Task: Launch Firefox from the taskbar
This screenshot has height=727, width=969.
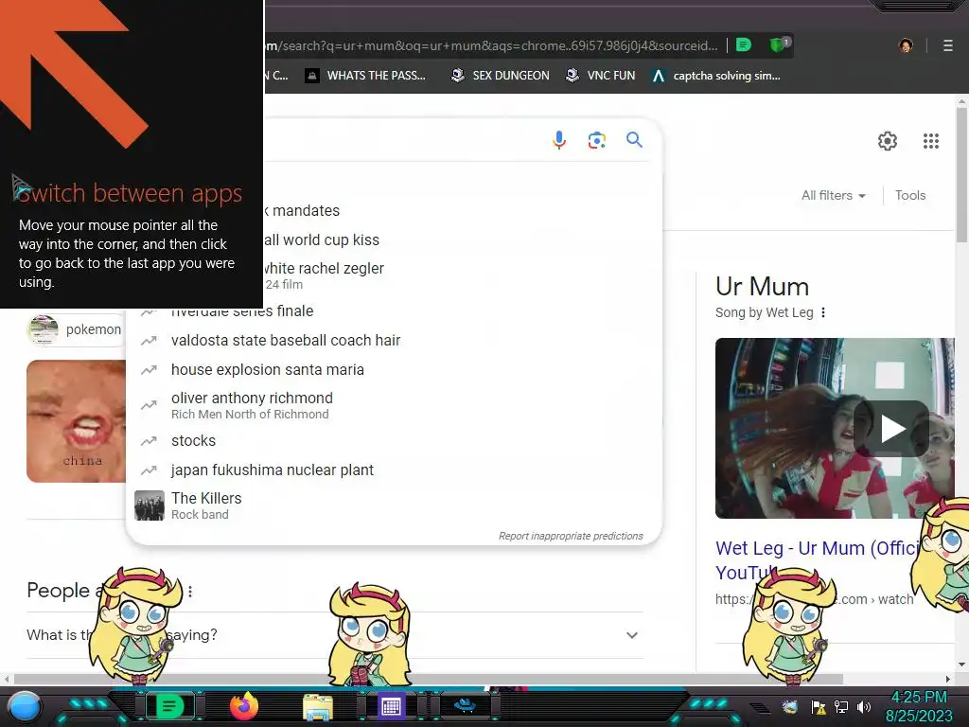Action: coord(244,706)
